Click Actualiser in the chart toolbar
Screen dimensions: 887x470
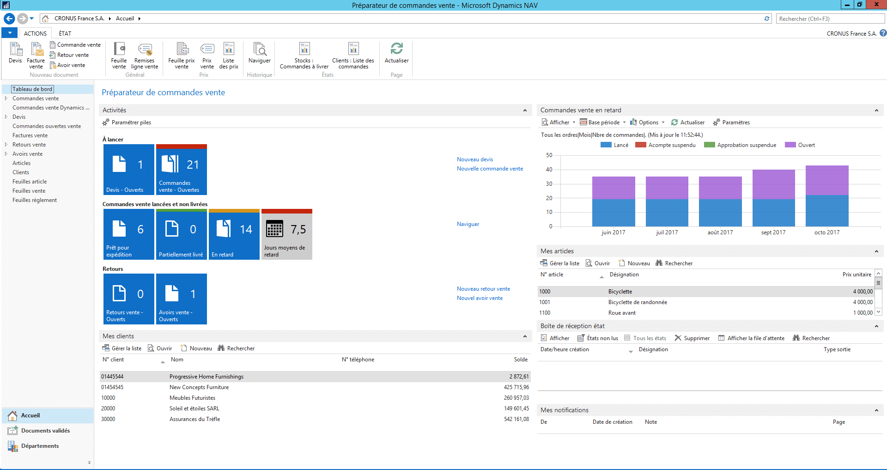click(x=688, y=122)
